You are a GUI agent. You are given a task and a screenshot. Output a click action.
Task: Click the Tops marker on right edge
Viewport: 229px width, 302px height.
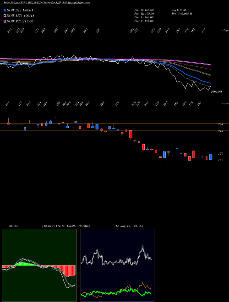pos(225,31)
